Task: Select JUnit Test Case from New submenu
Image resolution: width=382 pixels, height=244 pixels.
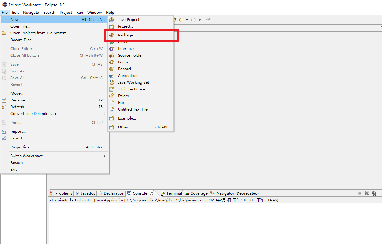Action: click(131, 89)
